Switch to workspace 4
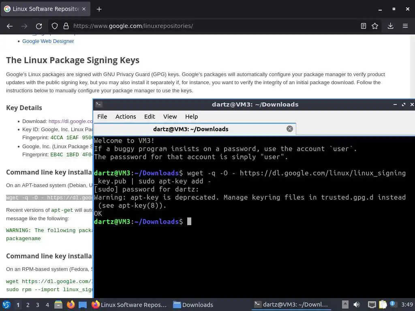 tap(47, 305)
